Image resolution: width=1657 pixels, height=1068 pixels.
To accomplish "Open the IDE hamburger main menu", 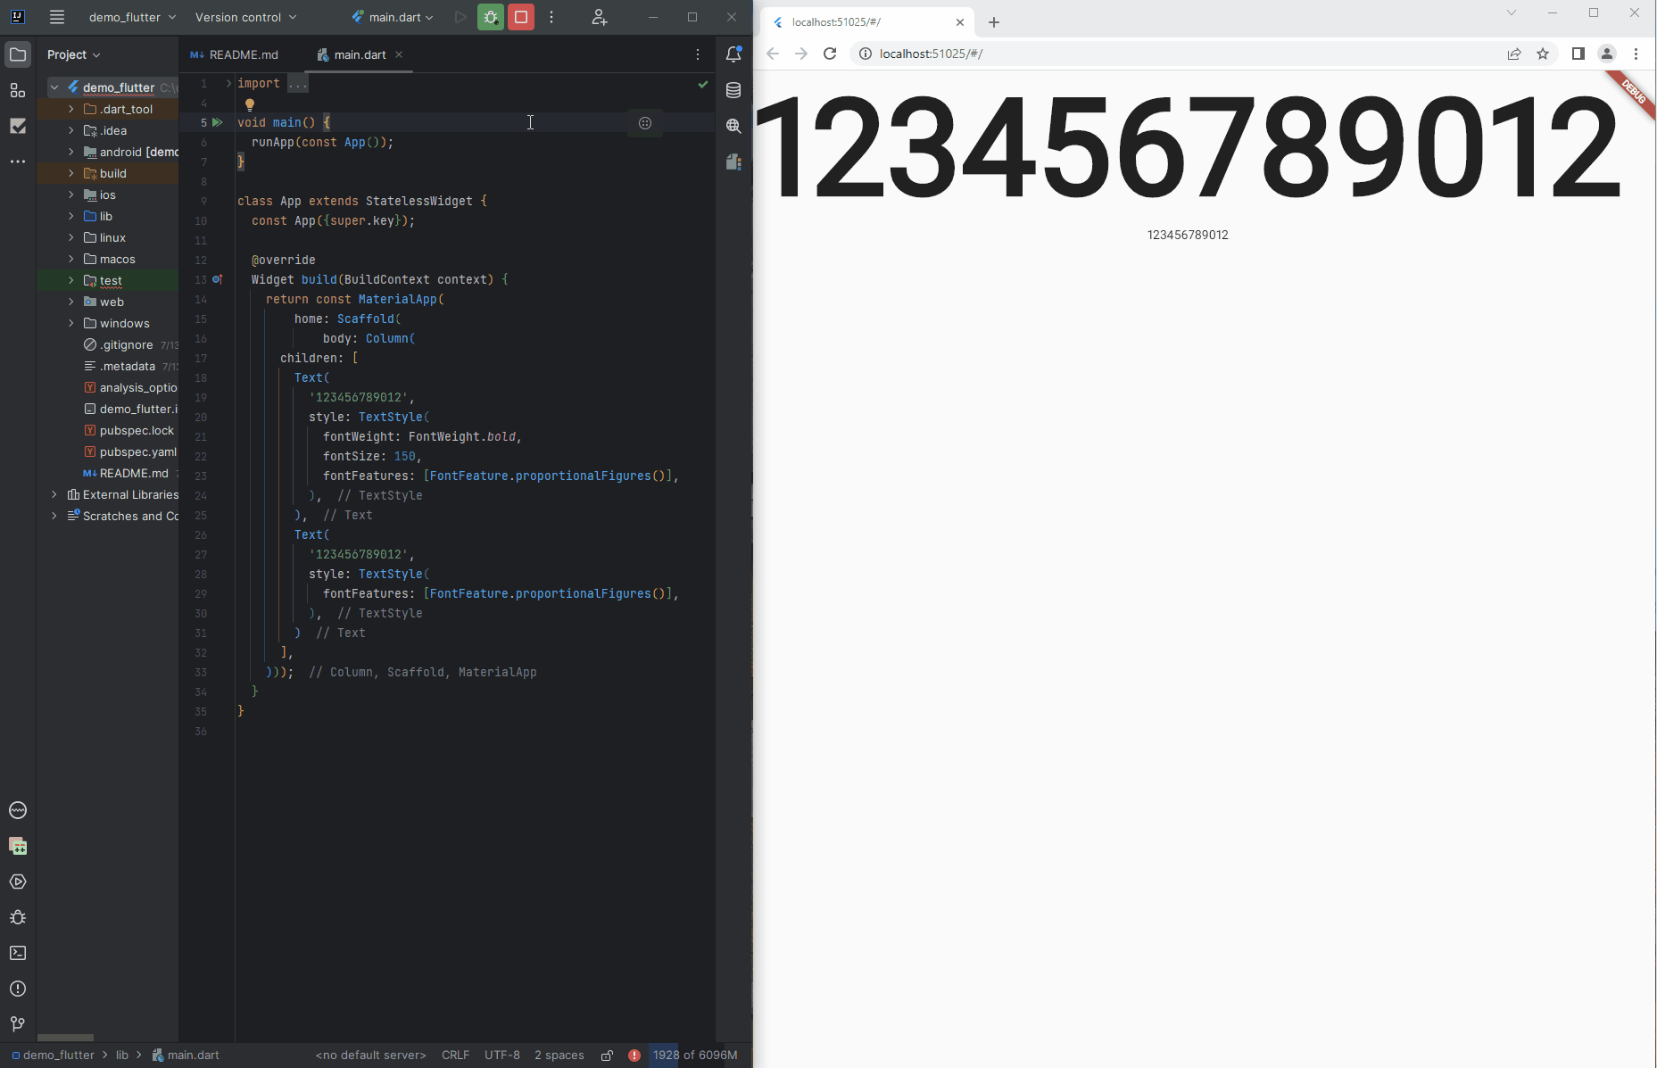I will [x=56, y=17].
